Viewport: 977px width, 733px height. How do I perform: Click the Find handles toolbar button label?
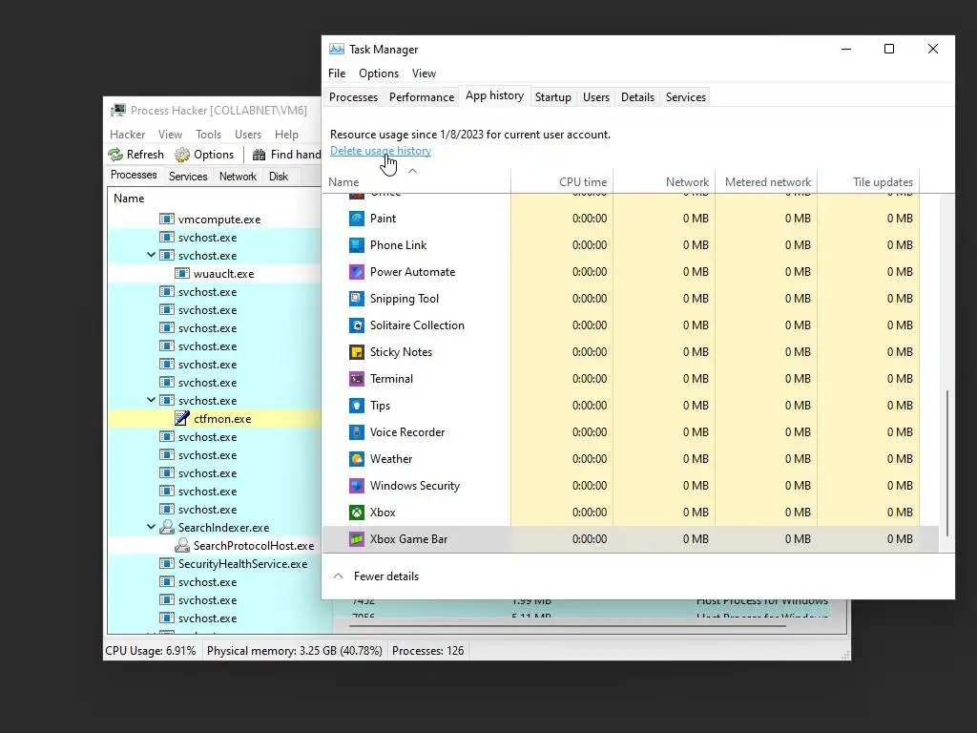(x=296, y=155)
